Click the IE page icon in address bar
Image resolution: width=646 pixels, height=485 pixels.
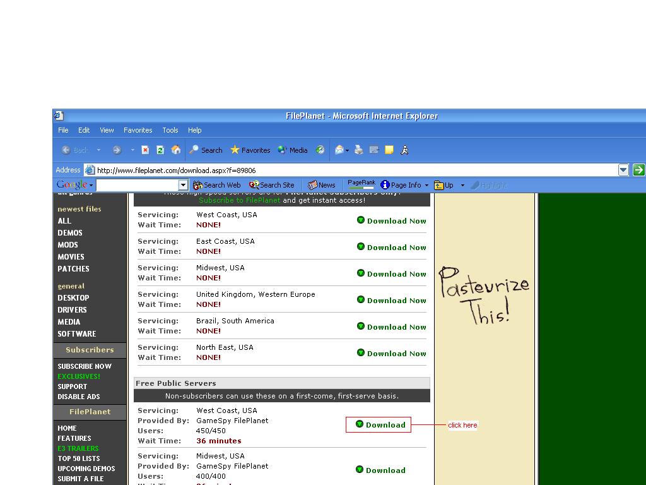pyautogui.click(x=90, y=170)
